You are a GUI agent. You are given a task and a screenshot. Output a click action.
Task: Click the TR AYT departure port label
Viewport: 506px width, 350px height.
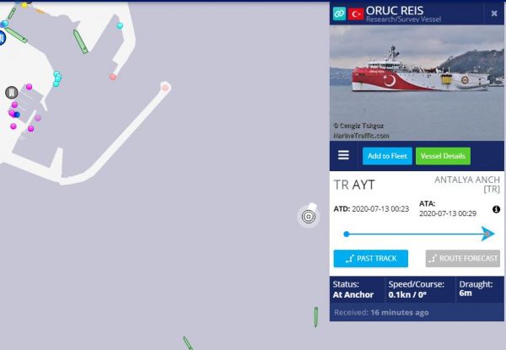point(354,185)
